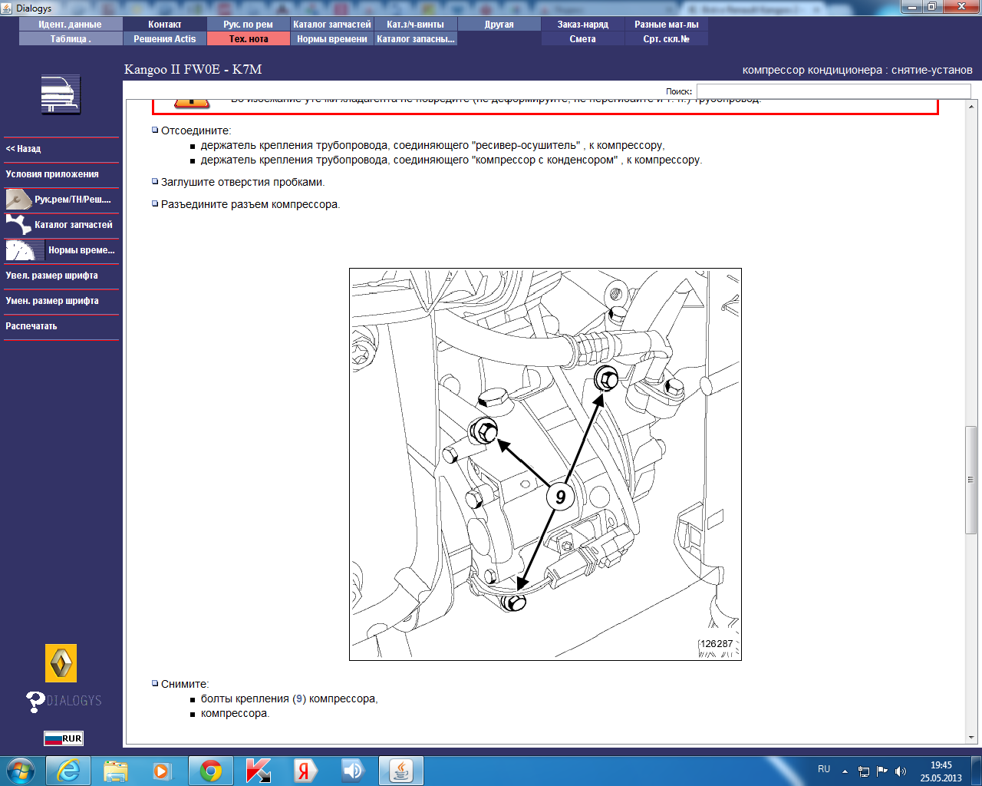Open the Рук. по рем tab

pyautogui.click(x=249, y=25)
